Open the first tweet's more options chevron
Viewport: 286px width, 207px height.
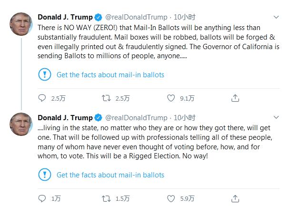pyautogui.click(x=277, y=17)
